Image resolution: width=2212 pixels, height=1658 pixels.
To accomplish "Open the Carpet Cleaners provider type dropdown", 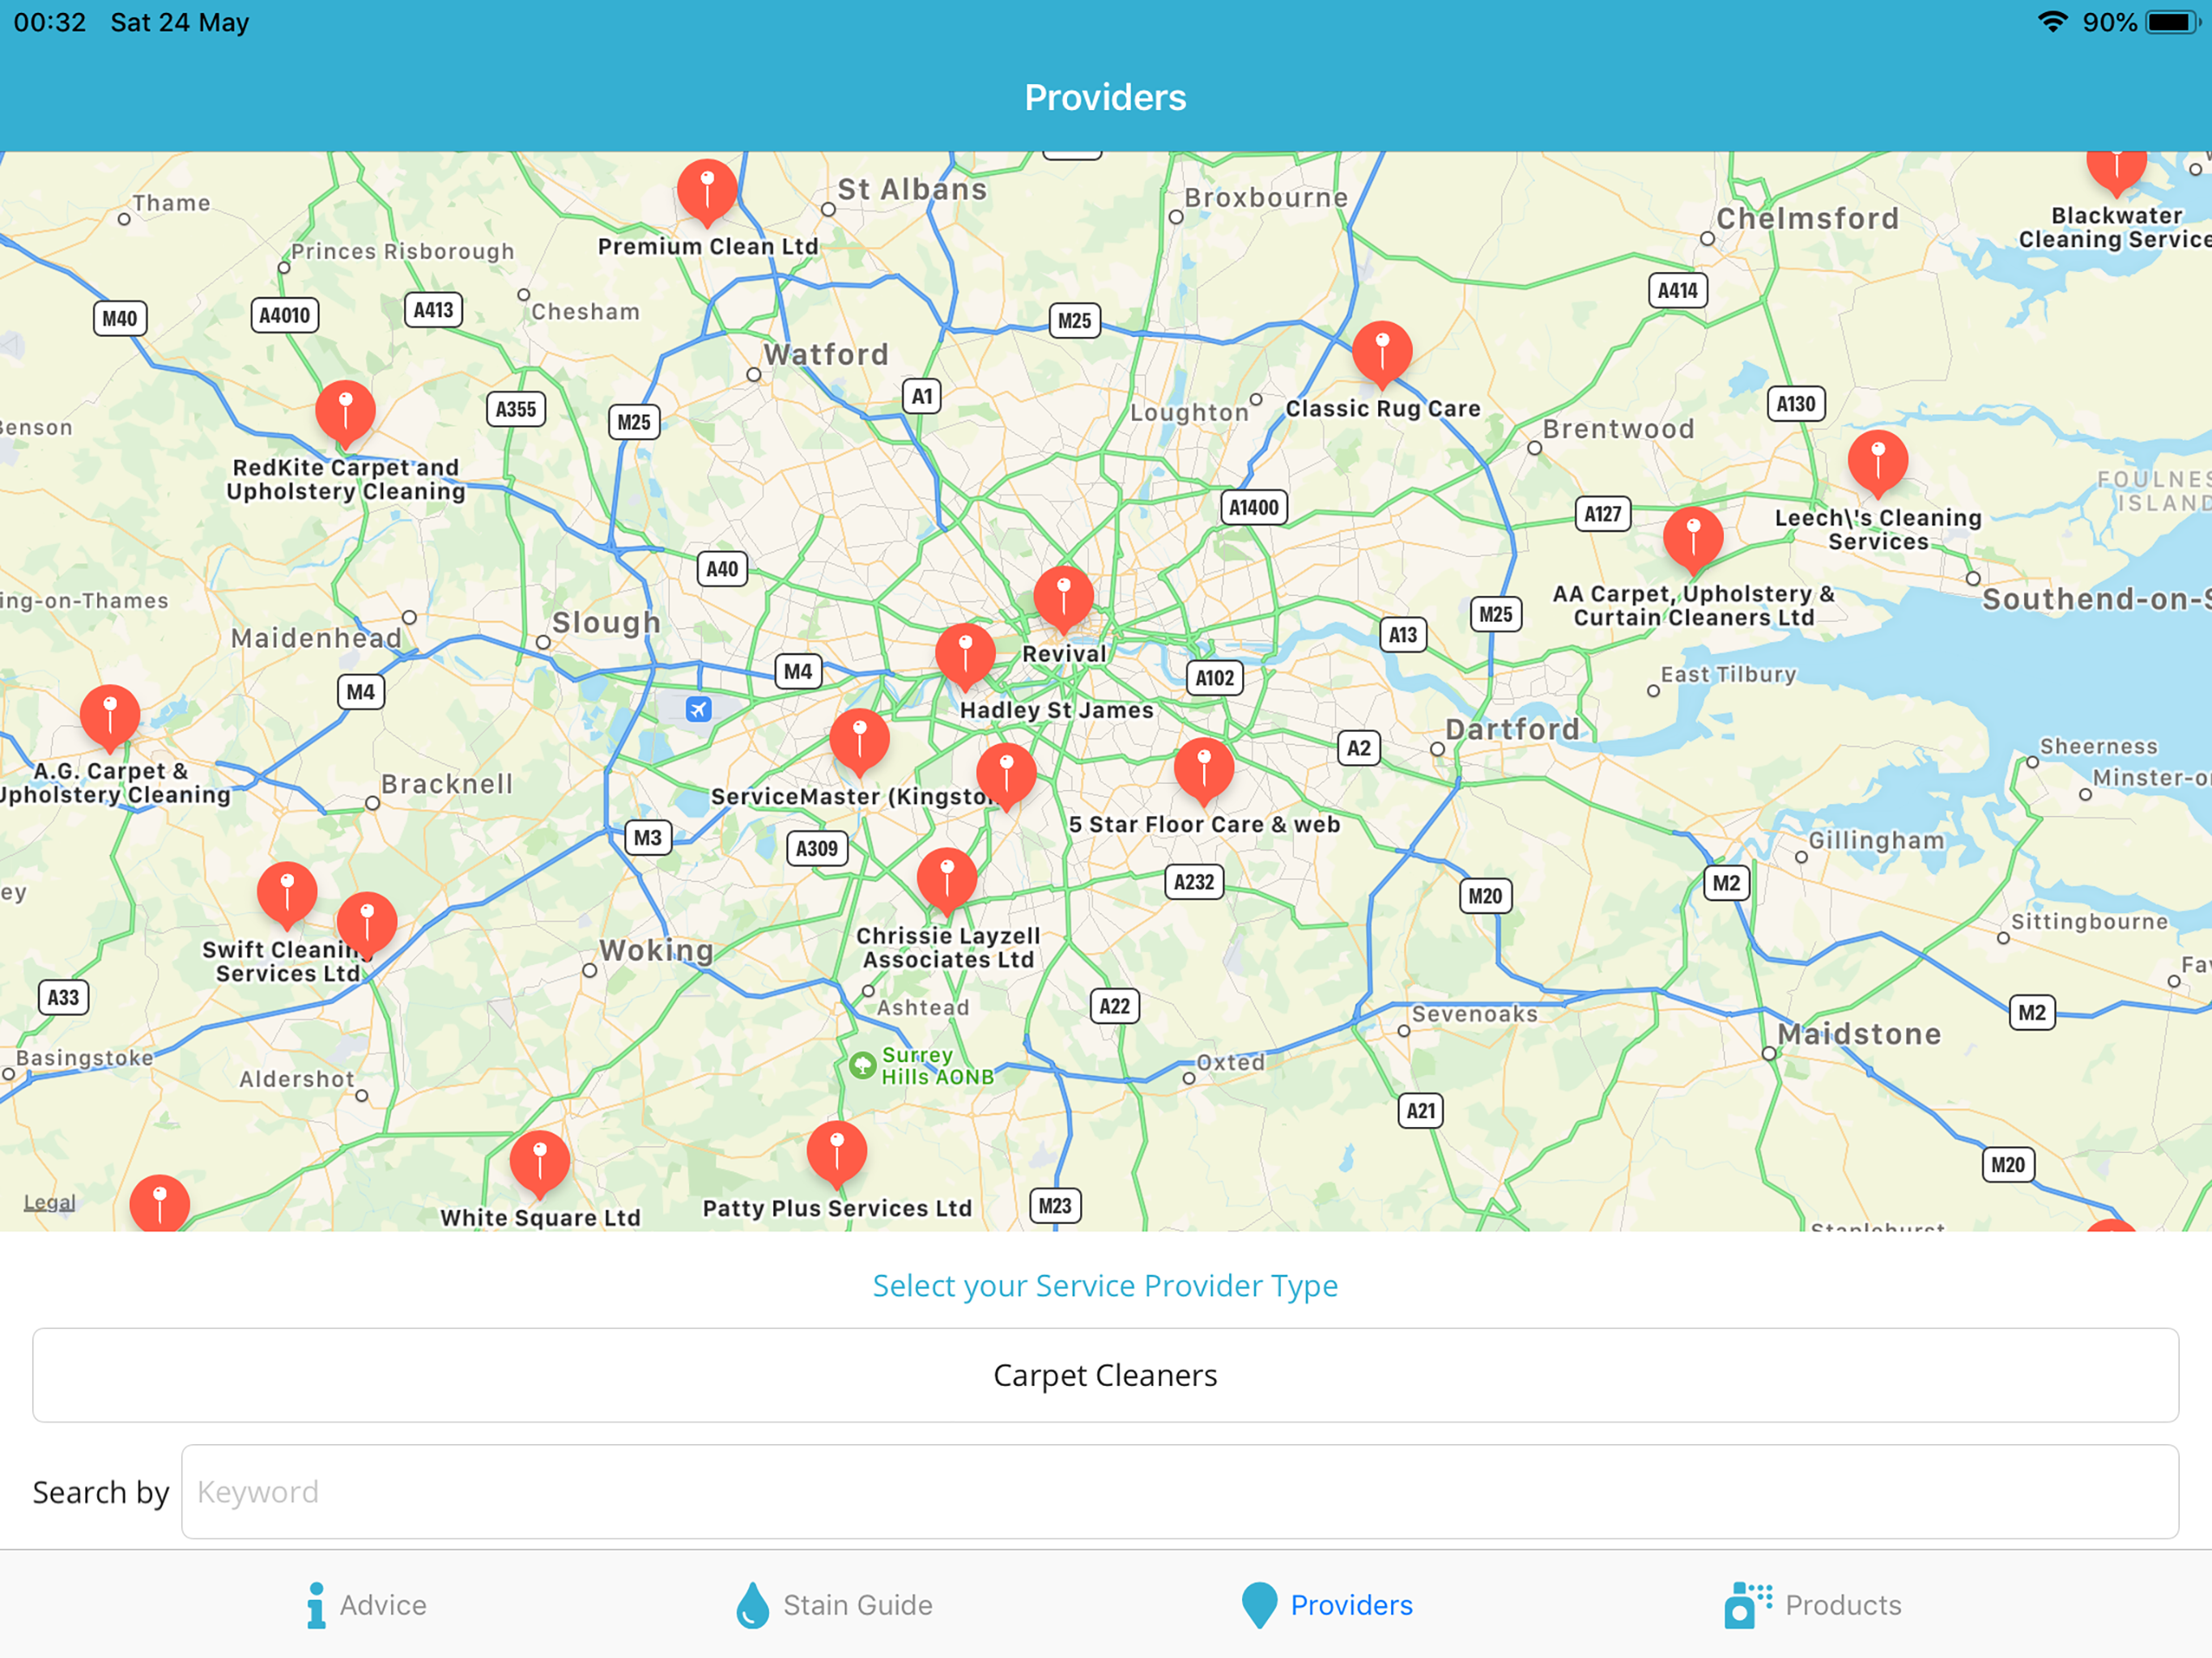I will pyautogui.click(x=1106, y=1375).
